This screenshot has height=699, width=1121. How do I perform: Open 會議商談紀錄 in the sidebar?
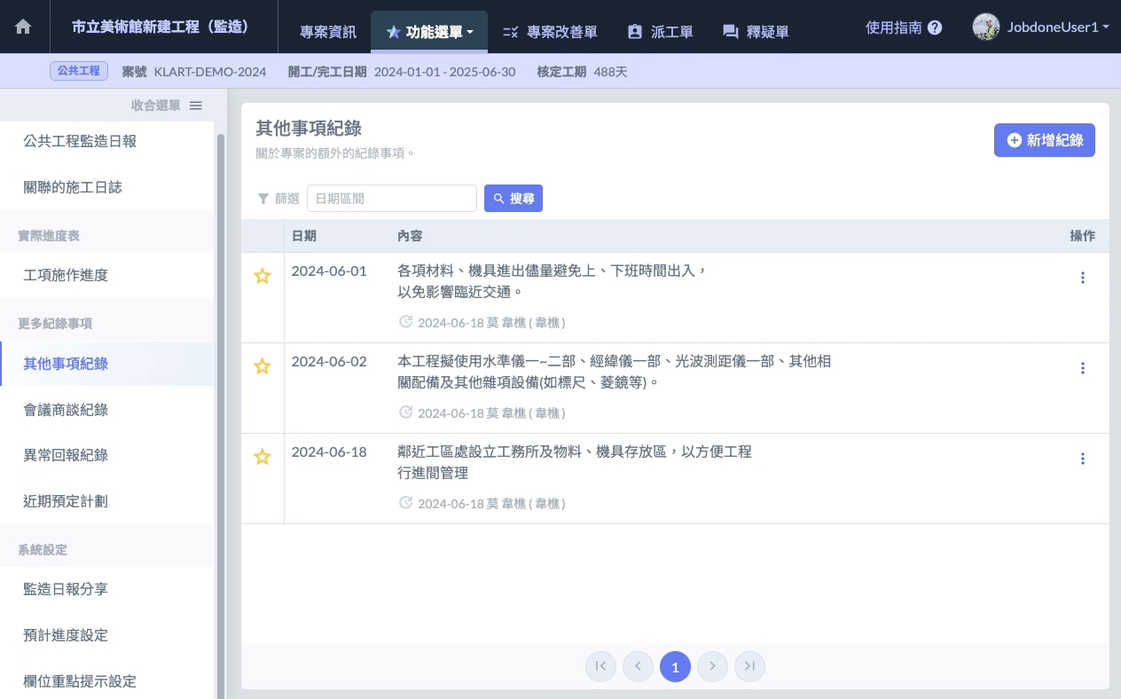point(66,410)
